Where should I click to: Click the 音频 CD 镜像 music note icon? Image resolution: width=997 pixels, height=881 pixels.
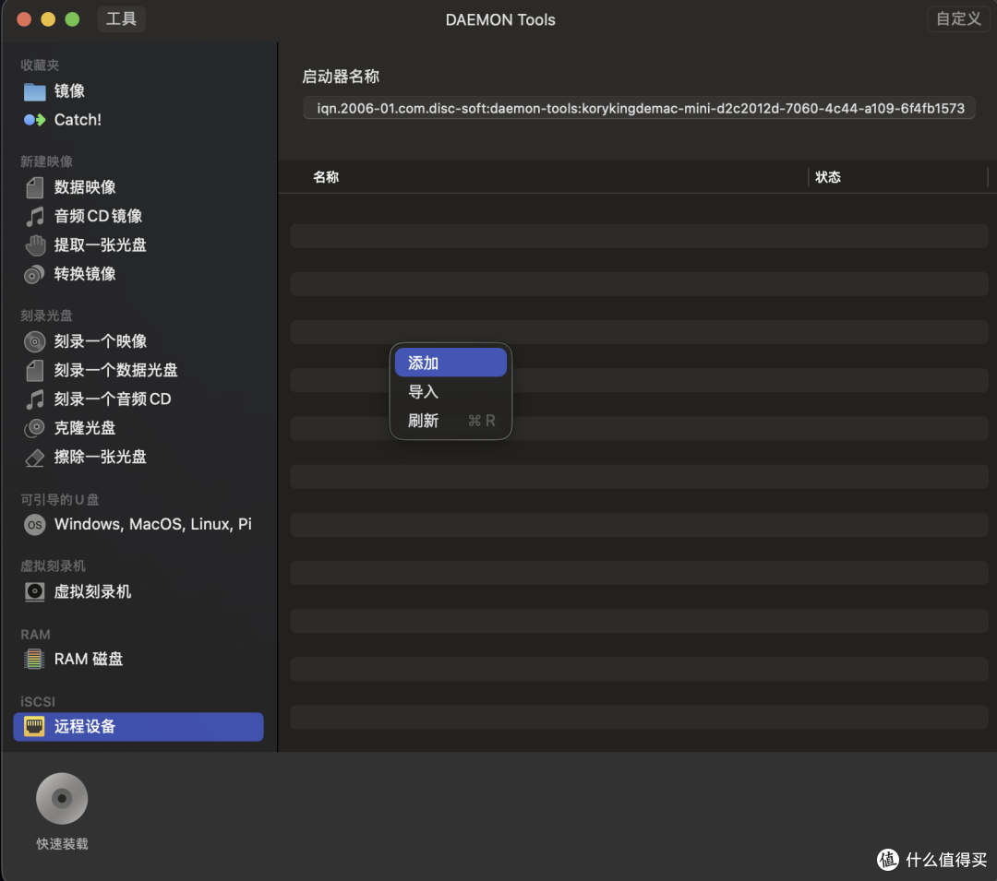[34, 216]
